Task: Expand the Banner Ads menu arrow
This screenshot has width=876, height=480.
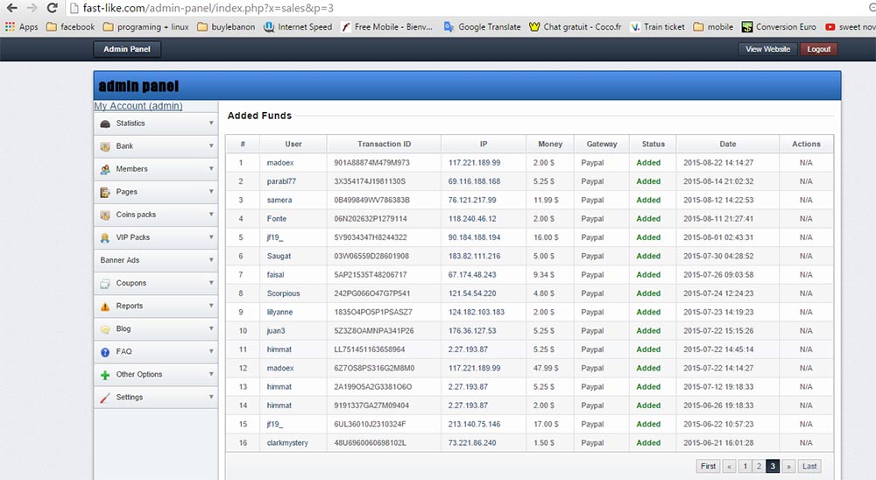Action: (211, 260)
